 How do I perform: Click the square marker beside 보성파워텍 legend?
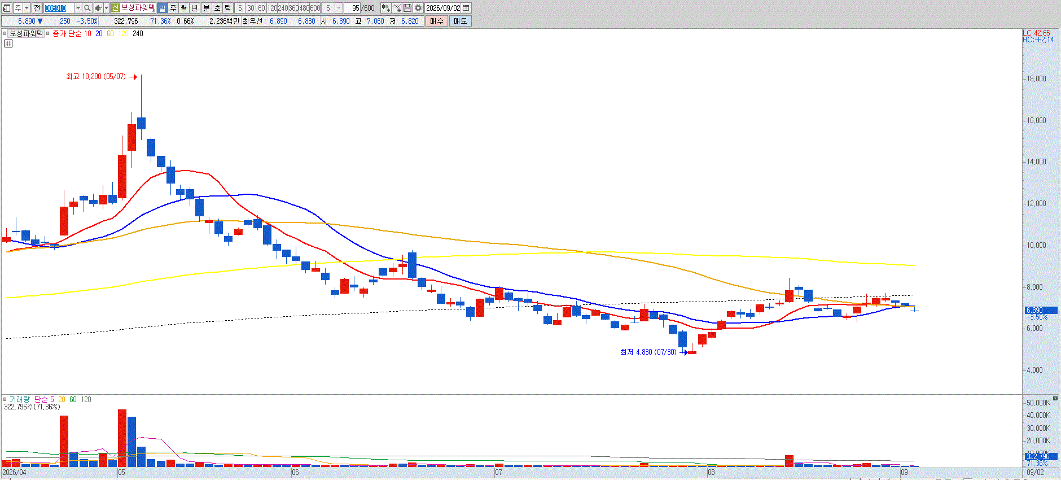(5, 33)
